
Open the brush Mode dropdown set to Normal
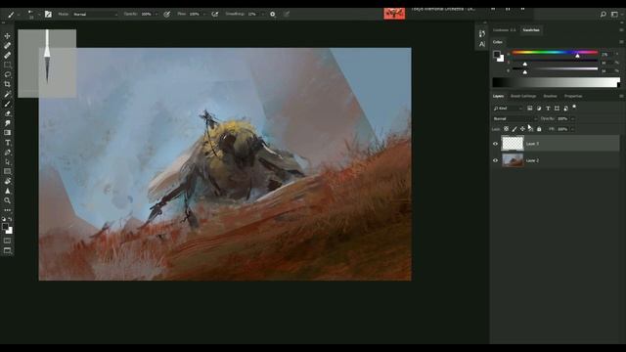[95, 14]
